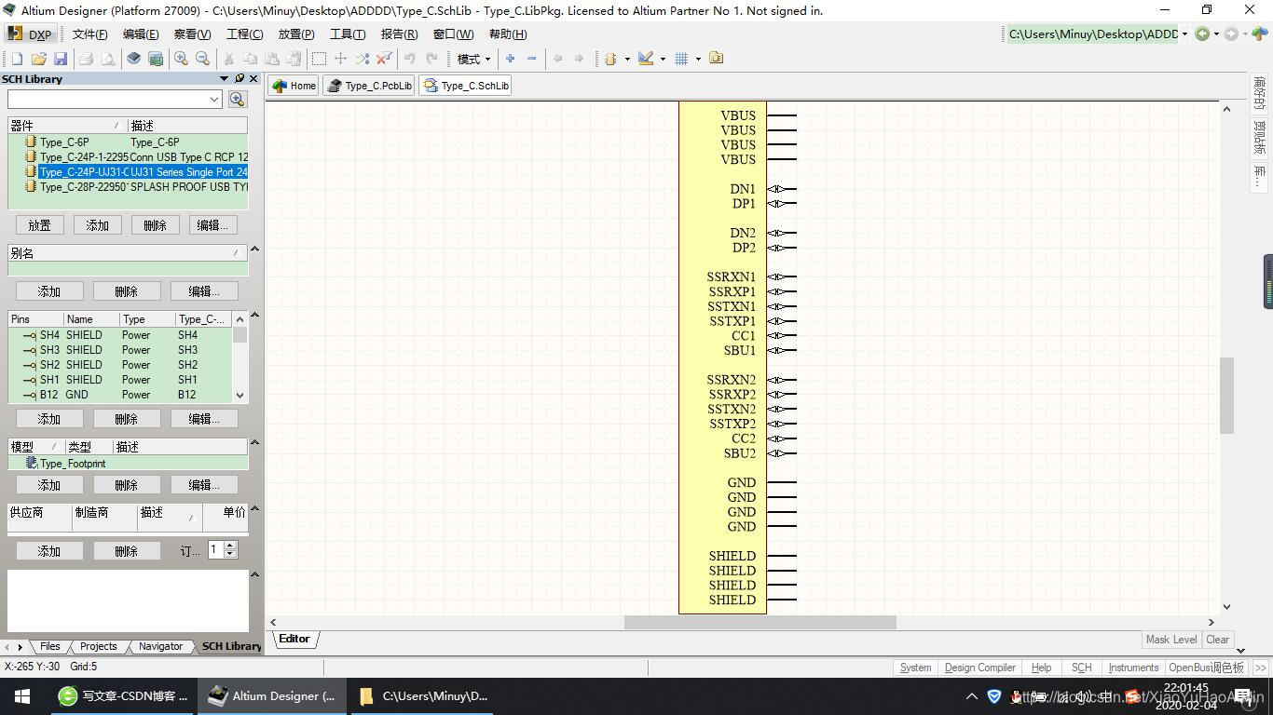Image resolution: width=1273 pixels, height=715 pixels.
Task: Click the blue plus add-part icon
Action: [510, 59]
